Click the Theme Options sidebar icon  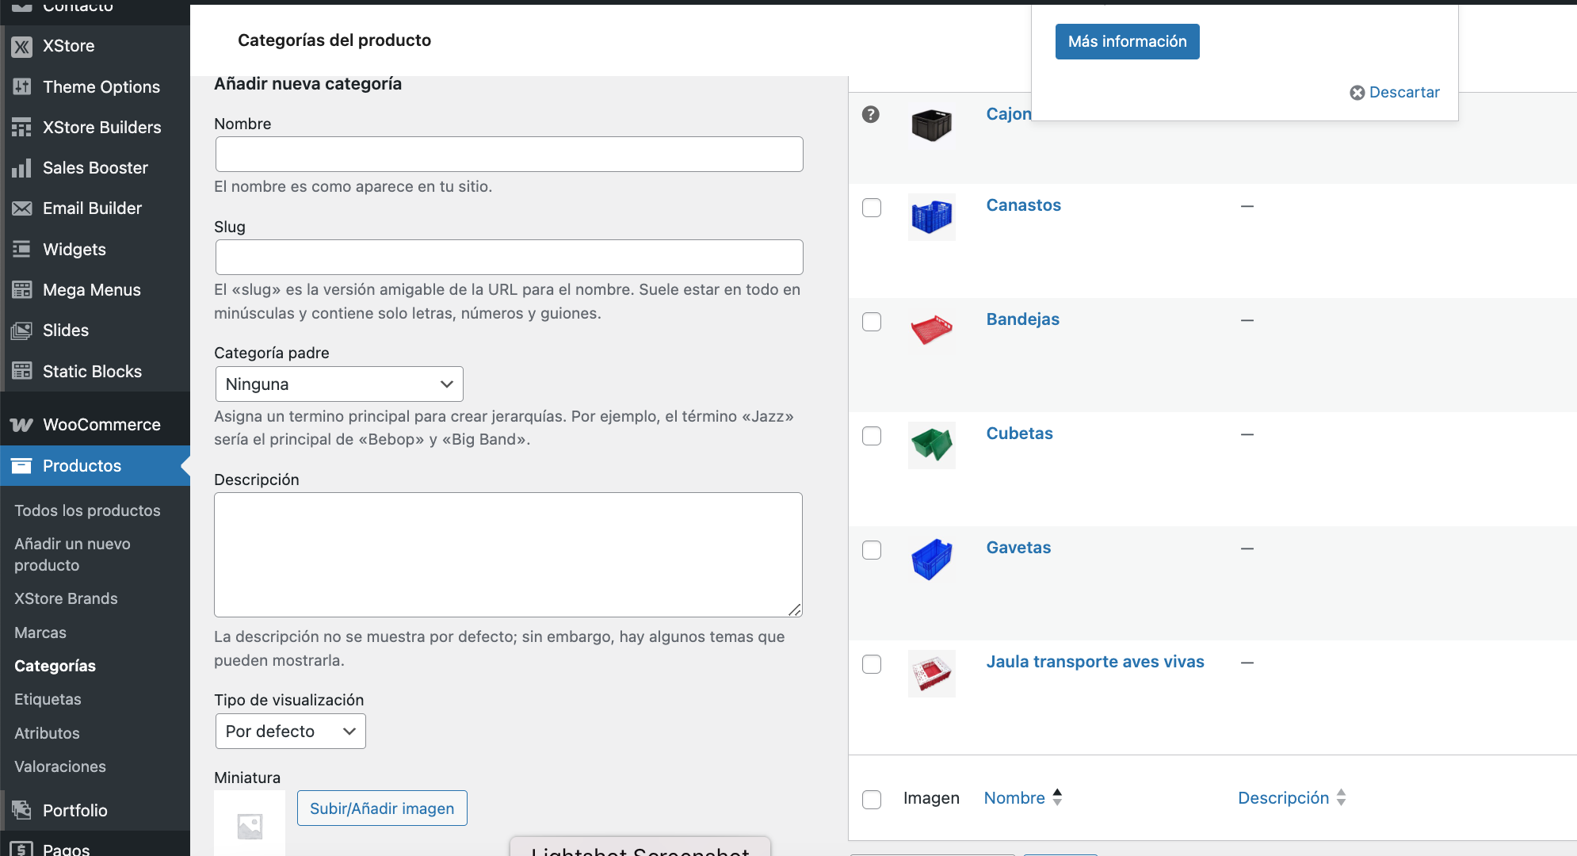[x=22, y=86]
